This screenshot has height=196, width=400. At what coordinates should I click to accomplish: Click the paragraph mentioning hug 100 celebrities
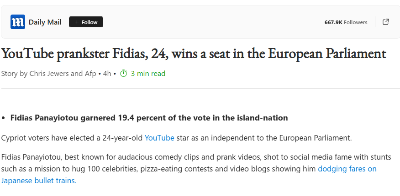tap(196, 169)
